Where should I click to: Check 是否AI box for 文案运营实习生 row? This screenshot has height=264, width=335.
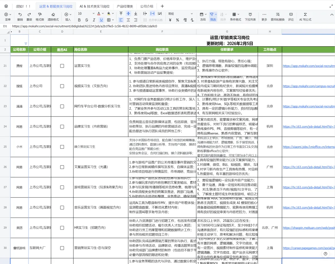pyautogui.click(x=62, y=167)
